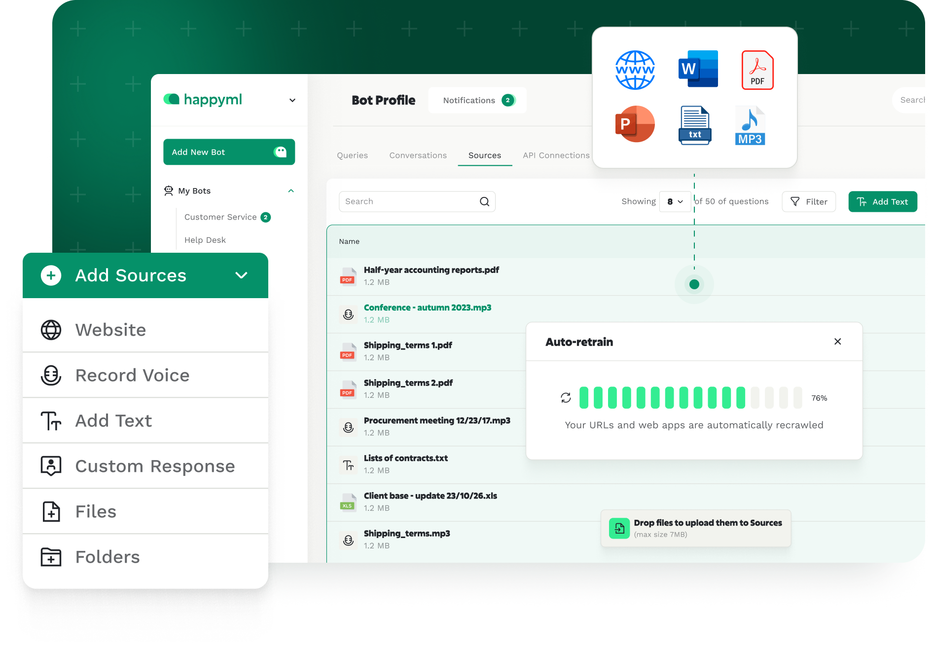Click the happyml logo
The image size is (935, 656).
point(203,99)
